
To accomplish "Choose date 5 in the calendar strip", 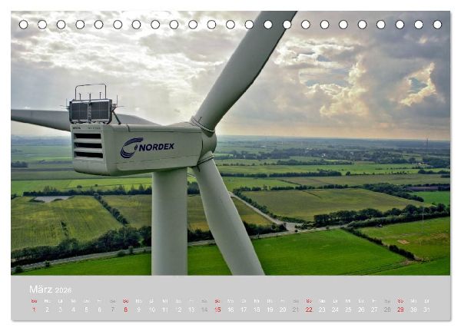I will (86, 309).
